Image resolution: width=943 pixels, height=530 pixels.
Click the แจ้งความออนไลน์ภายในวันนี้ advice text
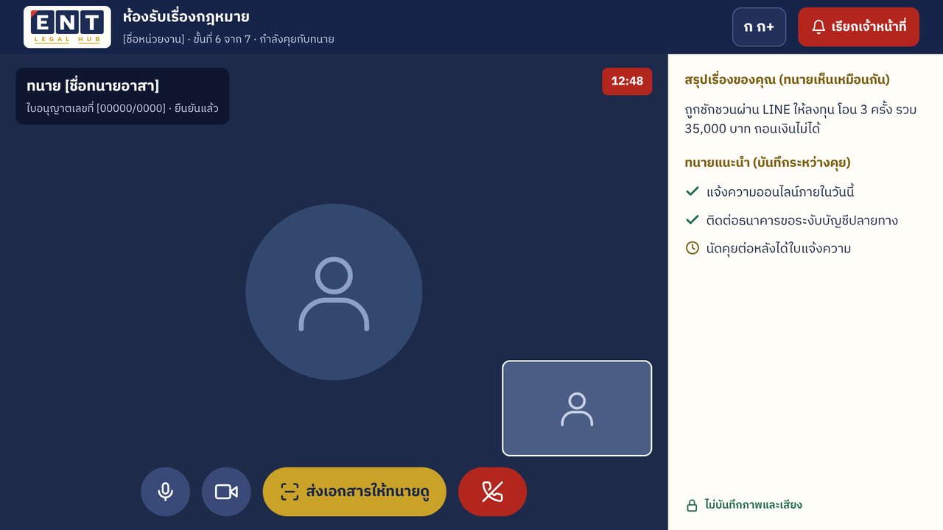coord(780,192)
